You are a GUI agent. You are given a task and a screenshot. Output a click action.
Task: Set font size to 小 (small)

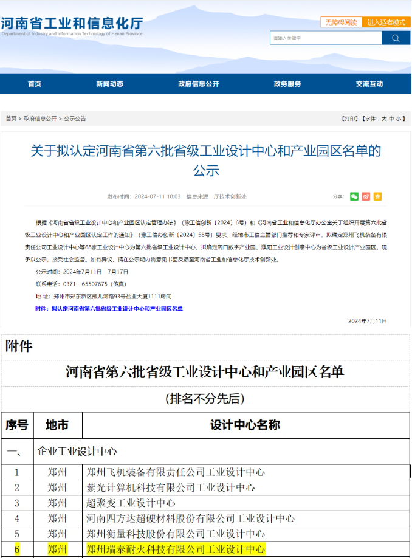(x=399, y=119)
